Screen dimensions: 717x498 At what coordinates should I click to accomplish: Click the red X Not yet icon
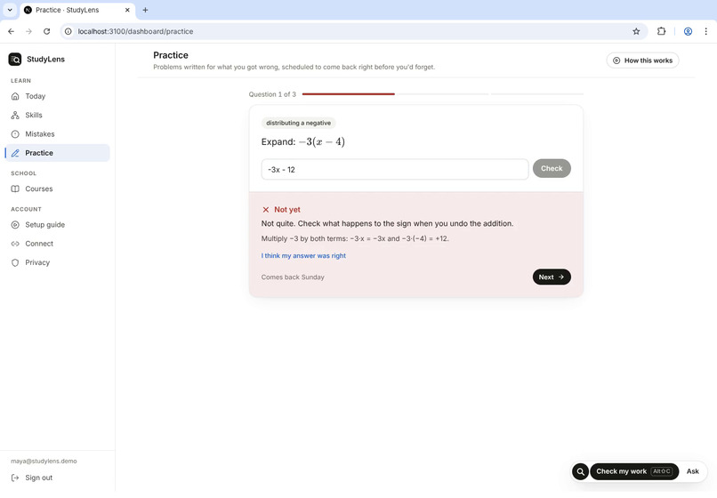tap(266, 210)
